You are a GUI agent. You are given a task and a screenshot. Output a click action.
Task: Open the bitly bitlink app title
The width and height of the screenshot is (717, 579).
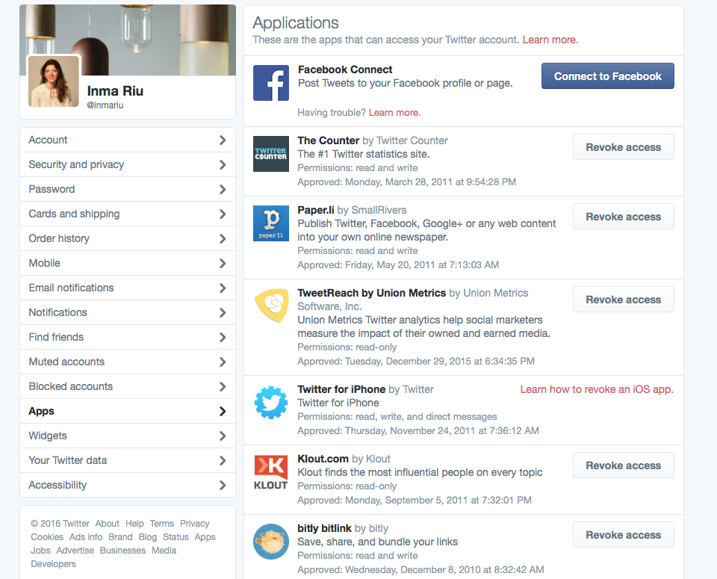[x=325, y=528]
